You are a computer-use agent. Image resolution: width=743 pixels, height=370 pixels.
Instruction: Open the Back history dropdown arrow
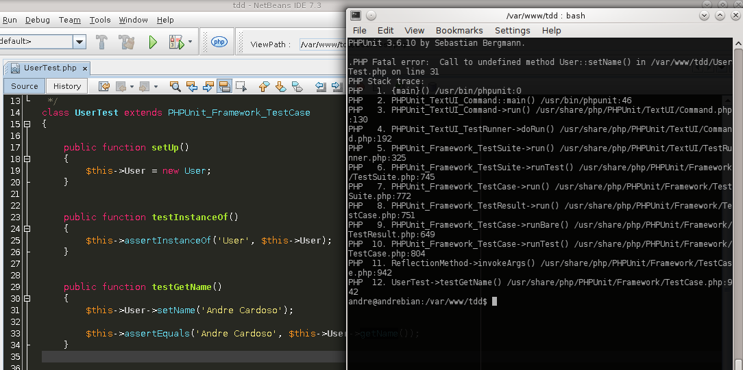(132, 86)
